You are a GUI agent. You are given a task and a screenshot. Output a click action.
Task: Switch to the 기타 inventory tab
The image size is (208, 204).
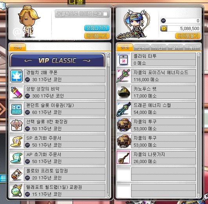point(159,48)
